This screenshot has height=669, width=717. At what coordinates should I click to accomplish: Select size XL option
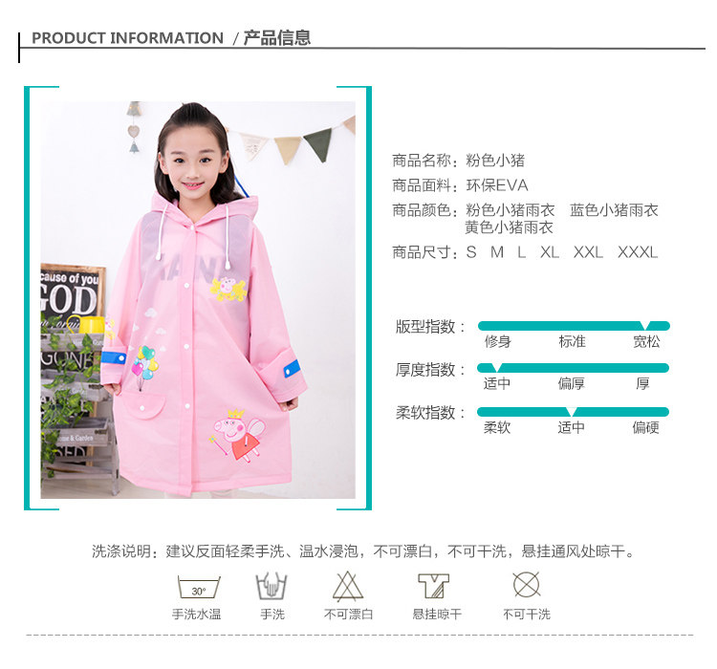pos(550,252)
